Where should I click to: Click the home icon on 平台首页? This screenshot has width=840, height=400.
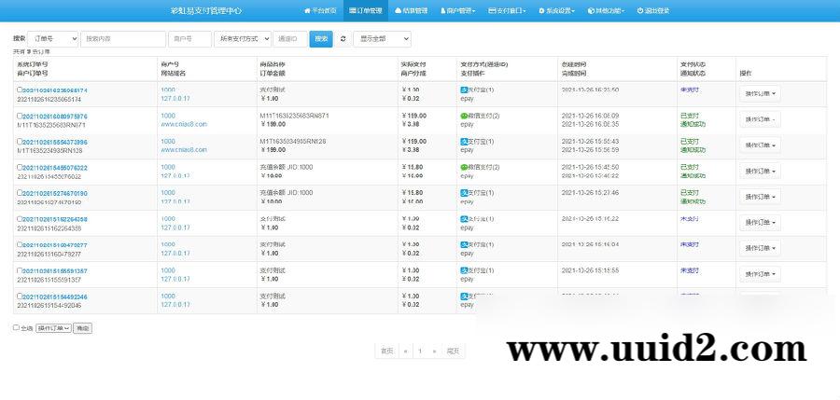click(x=307, y=10)
